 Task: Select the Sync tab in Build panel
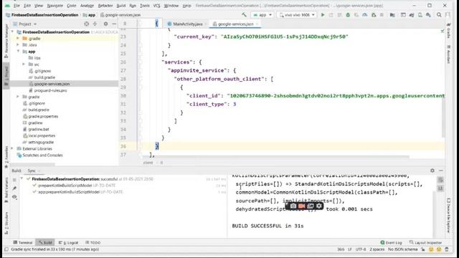[x=32, y=171]
